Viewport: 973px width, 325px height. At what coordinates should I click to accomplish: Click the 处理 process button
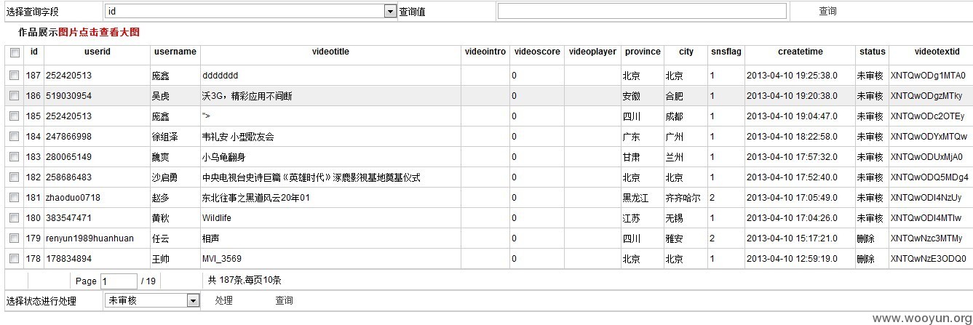(223, 300)
